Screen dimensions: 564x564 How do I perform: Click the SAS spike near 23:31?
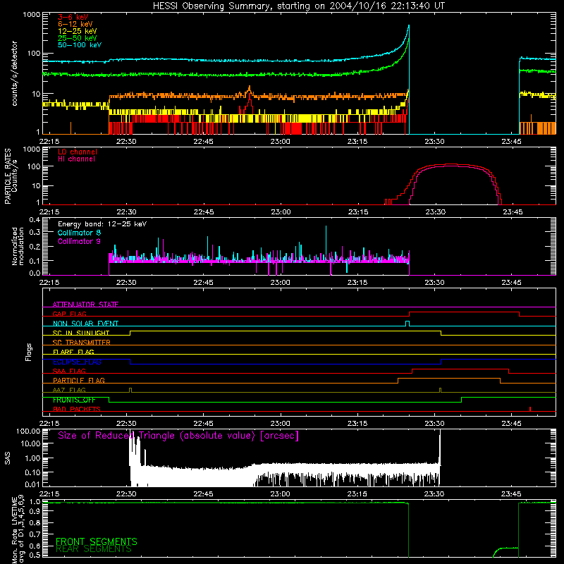[x=439, y=446]
